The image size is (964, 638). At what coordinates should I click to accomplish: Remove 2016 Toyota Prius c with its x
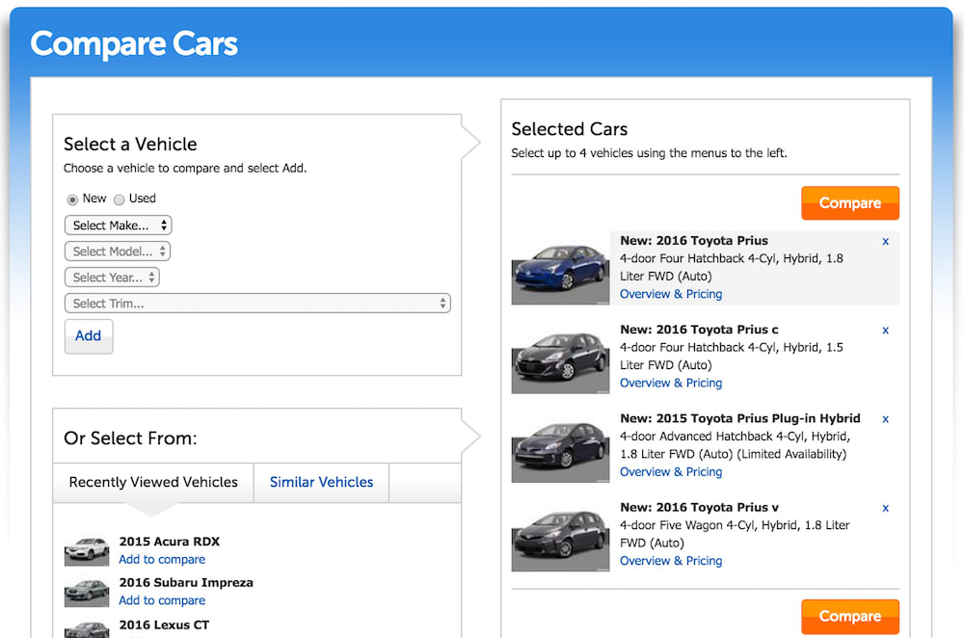(885, 330)
